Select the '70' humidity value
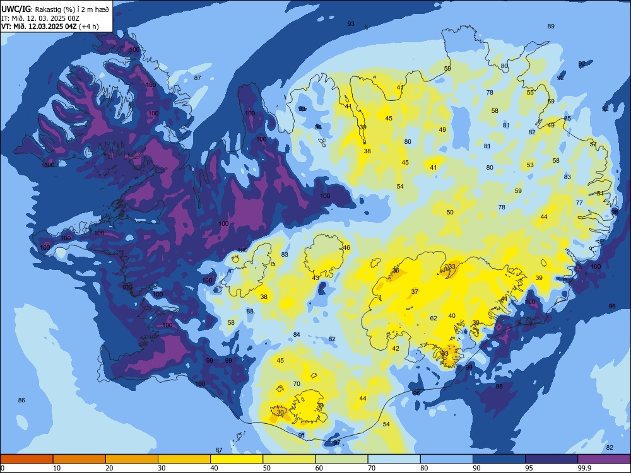 (297, 384)
